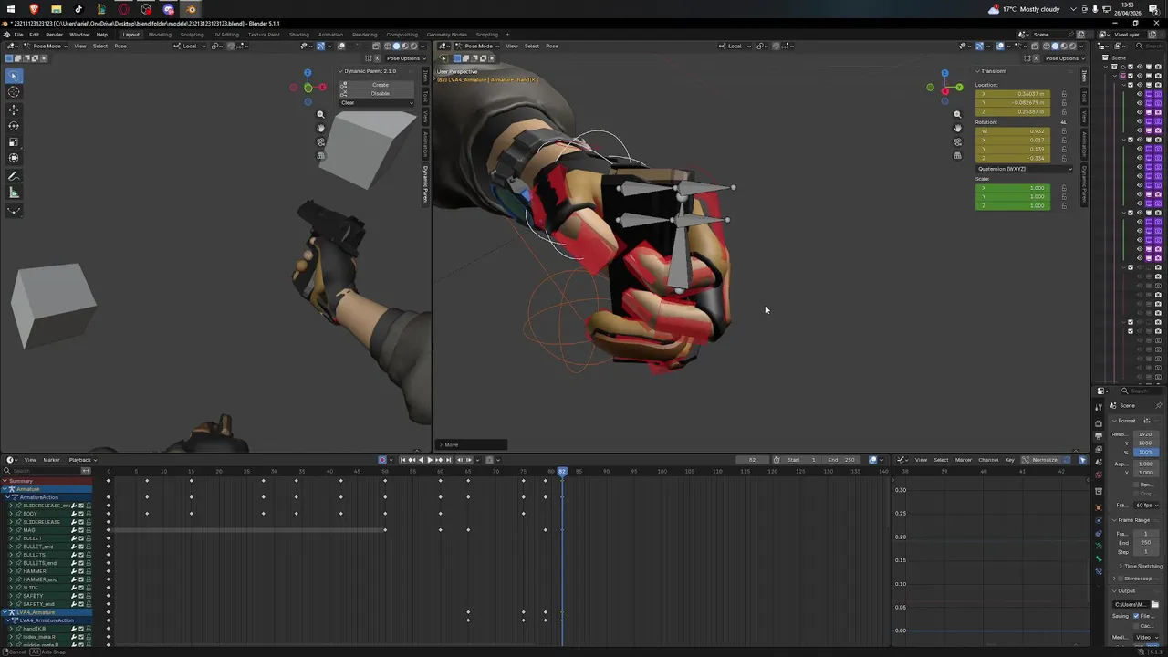Screen dimensions: 1168x657
Task: Switch to Modeling workspace tab
Action: pos(160,35)
